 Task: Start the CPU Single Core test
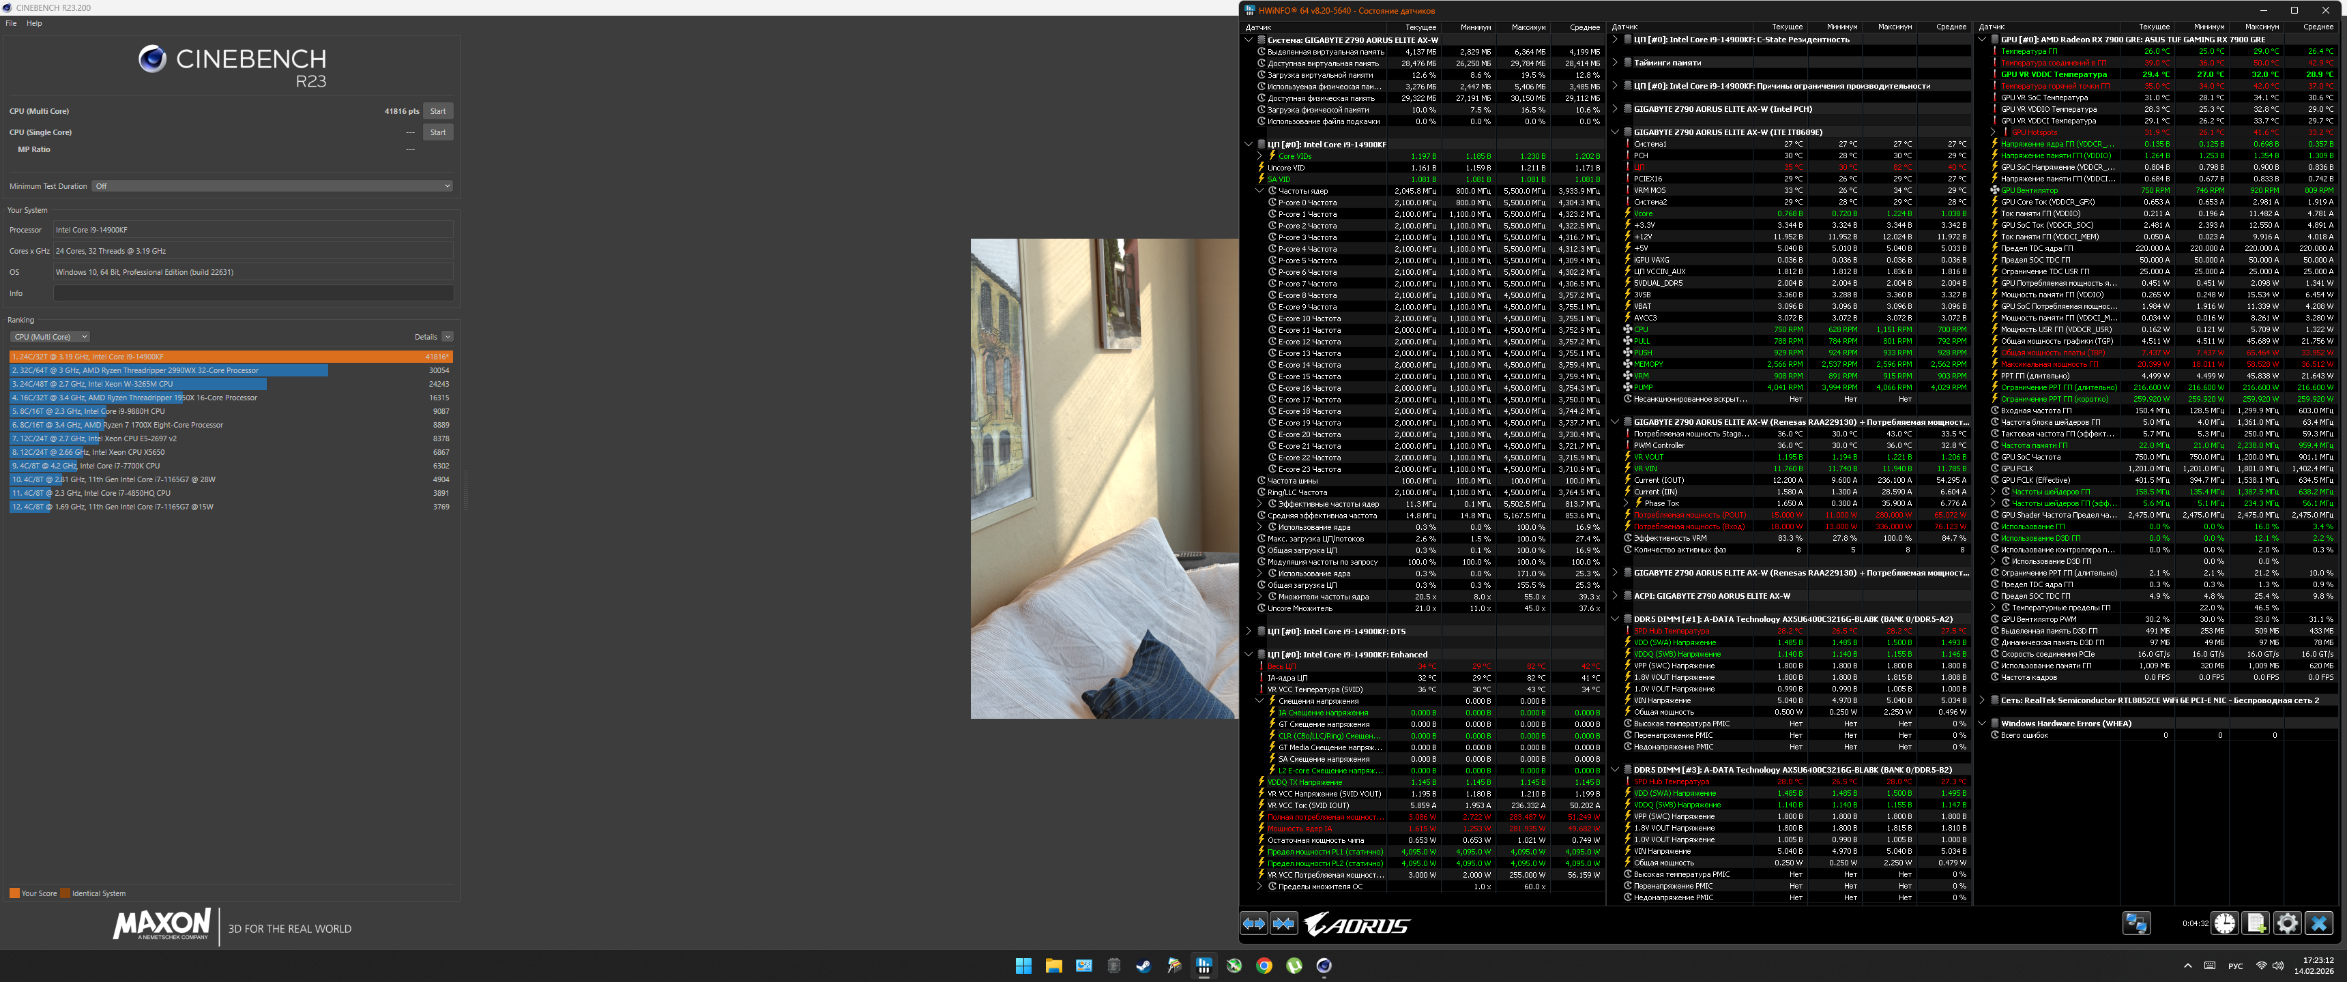(x=438, y=132)
